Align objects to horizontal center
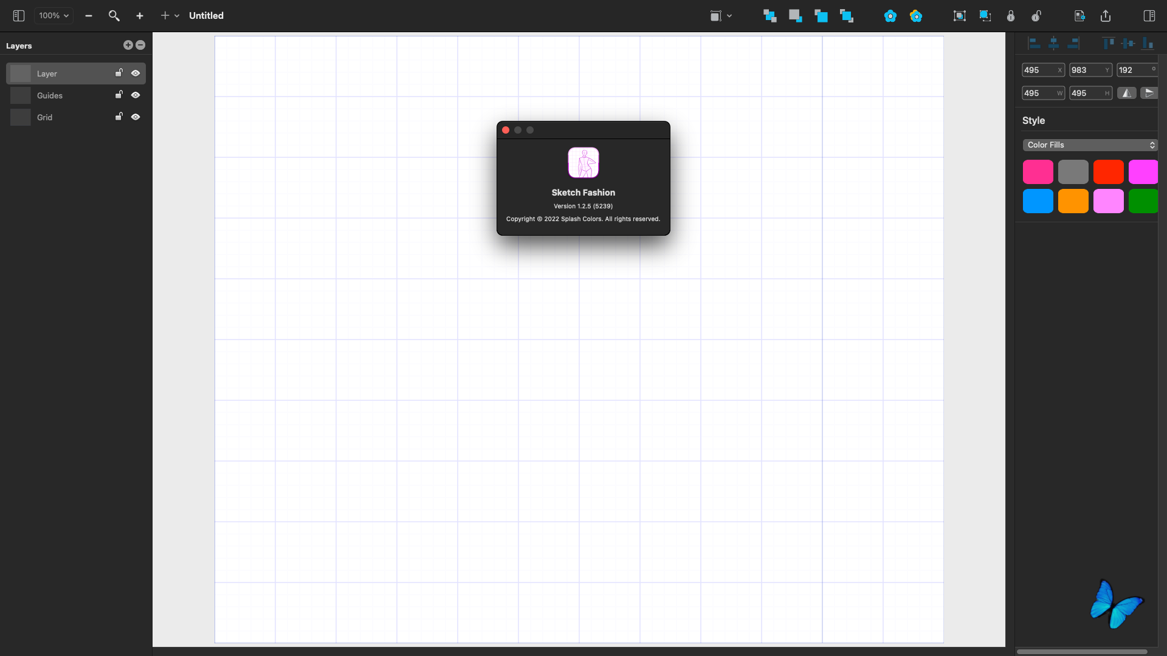 [1054, 43]
